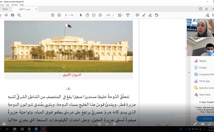Open Adobe Acrobat from the taskbar

pyautogui.click(x=43, y=129)
